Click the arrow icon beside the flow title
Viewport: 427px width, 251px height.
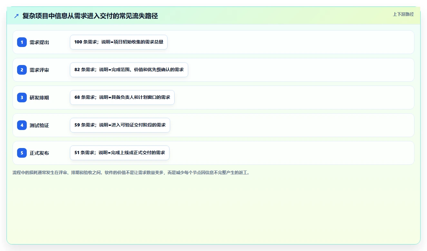tap(16, 16)
